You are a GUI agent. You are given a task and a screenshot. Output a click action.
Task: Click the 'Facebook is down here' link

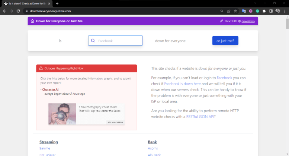(183, 84)
